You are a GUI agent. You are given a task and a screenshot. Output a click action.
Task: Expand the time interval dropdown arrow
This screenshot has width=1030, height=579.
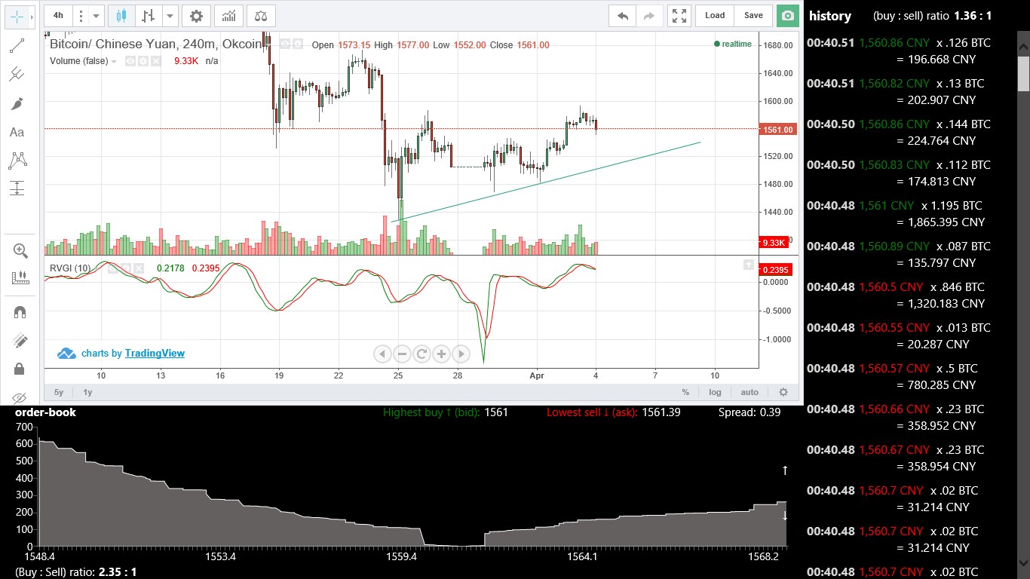coord(96,16)
